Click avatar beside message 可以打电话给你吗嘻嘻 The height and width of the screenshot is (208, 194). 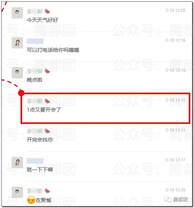(x=17, y=43)
